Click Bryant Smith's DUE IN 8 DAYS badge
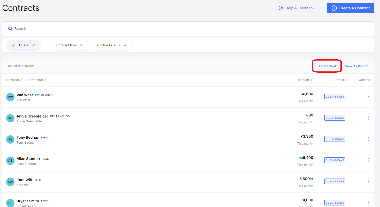 (x=335, y=203)
